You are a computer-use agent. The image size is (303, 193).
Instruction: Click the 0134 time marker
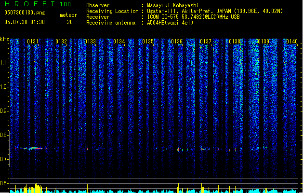pyautogui.click(x=119, y=41)
